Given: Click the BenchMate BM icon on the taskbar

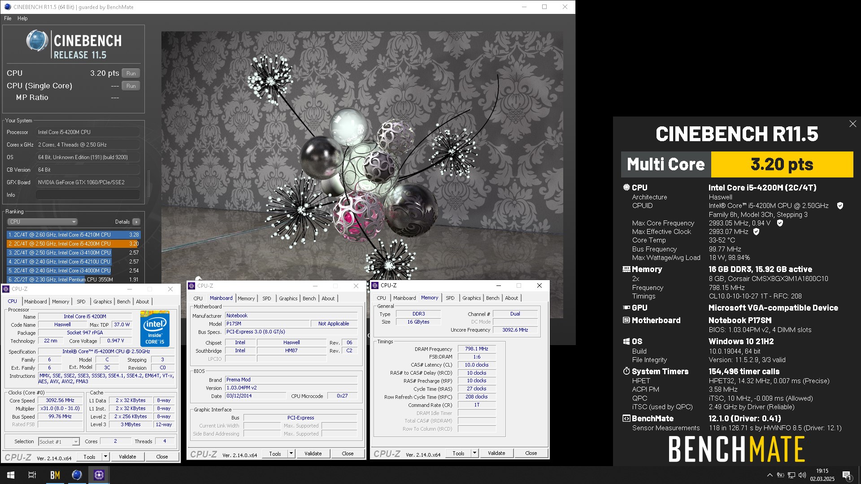Looking at the screenshot, I should click(55, 475).
